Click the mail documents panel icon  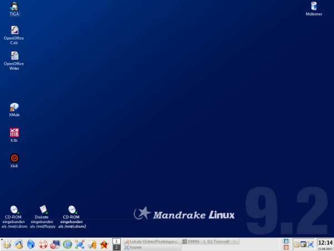92,244
